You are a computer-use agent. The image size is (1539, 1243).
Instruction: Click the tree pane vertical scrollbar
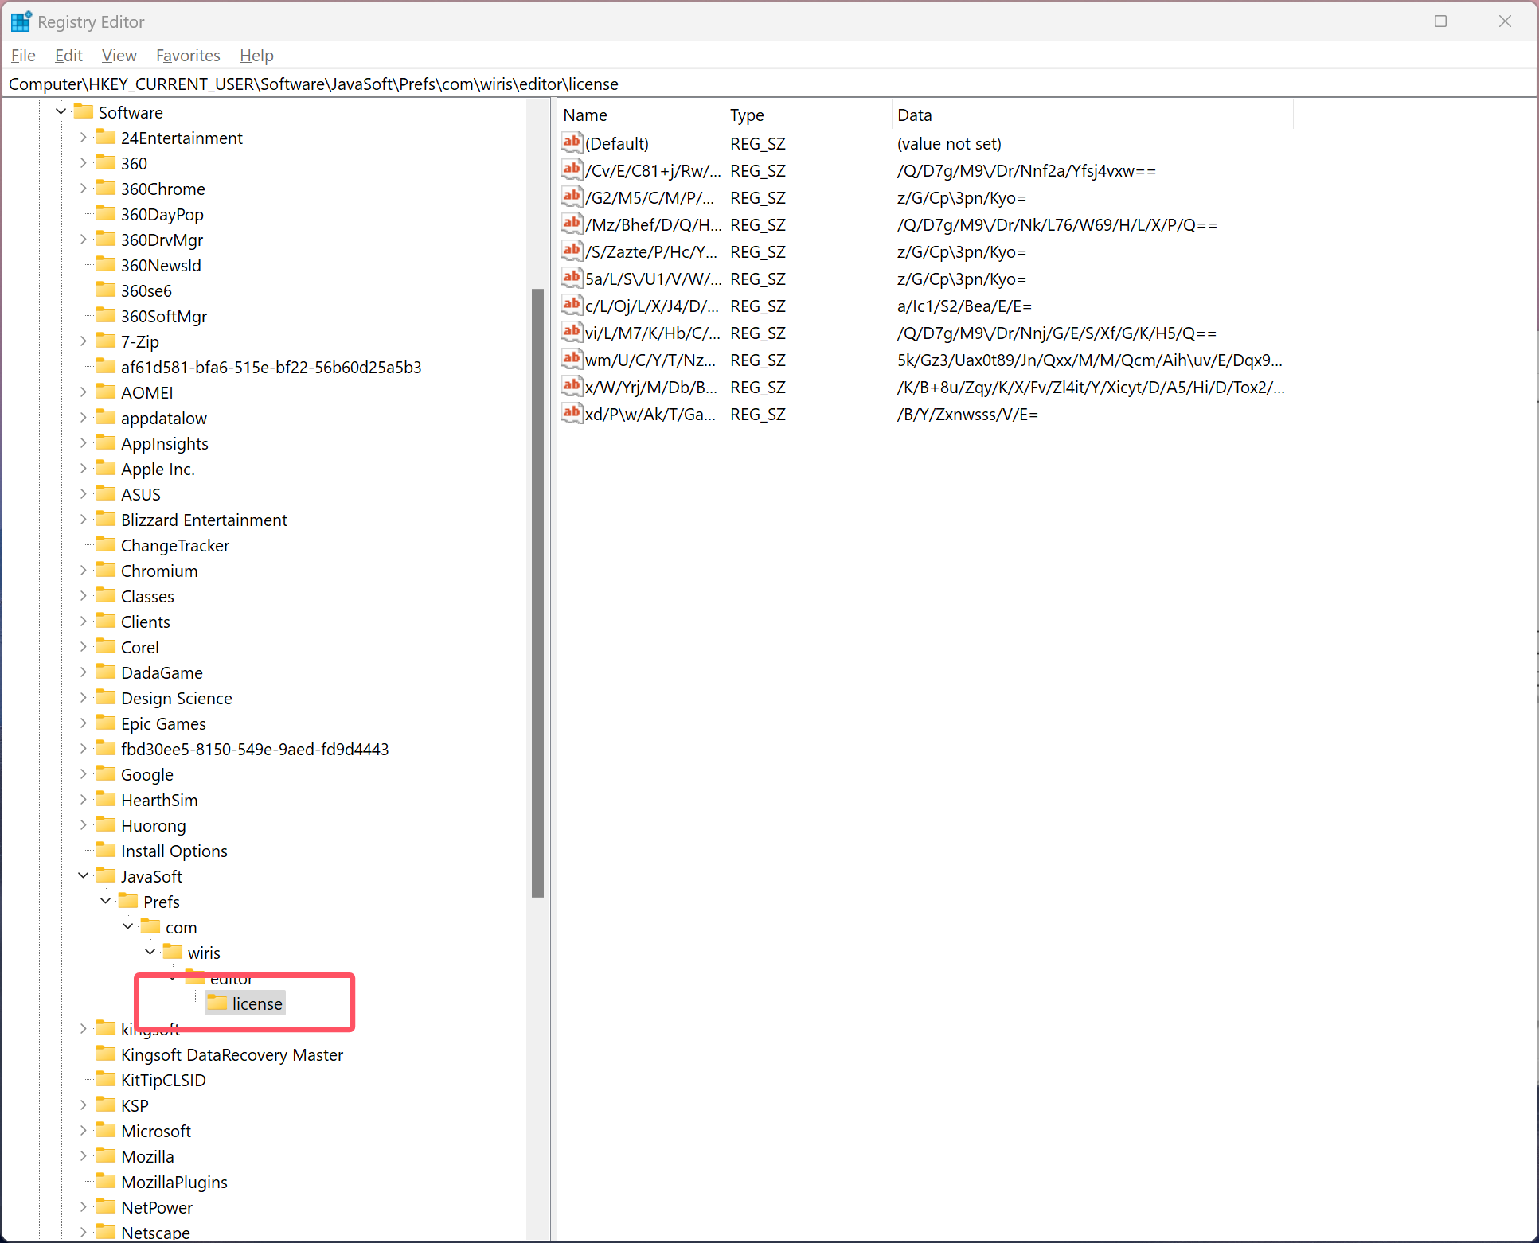(x=537, y=593)
